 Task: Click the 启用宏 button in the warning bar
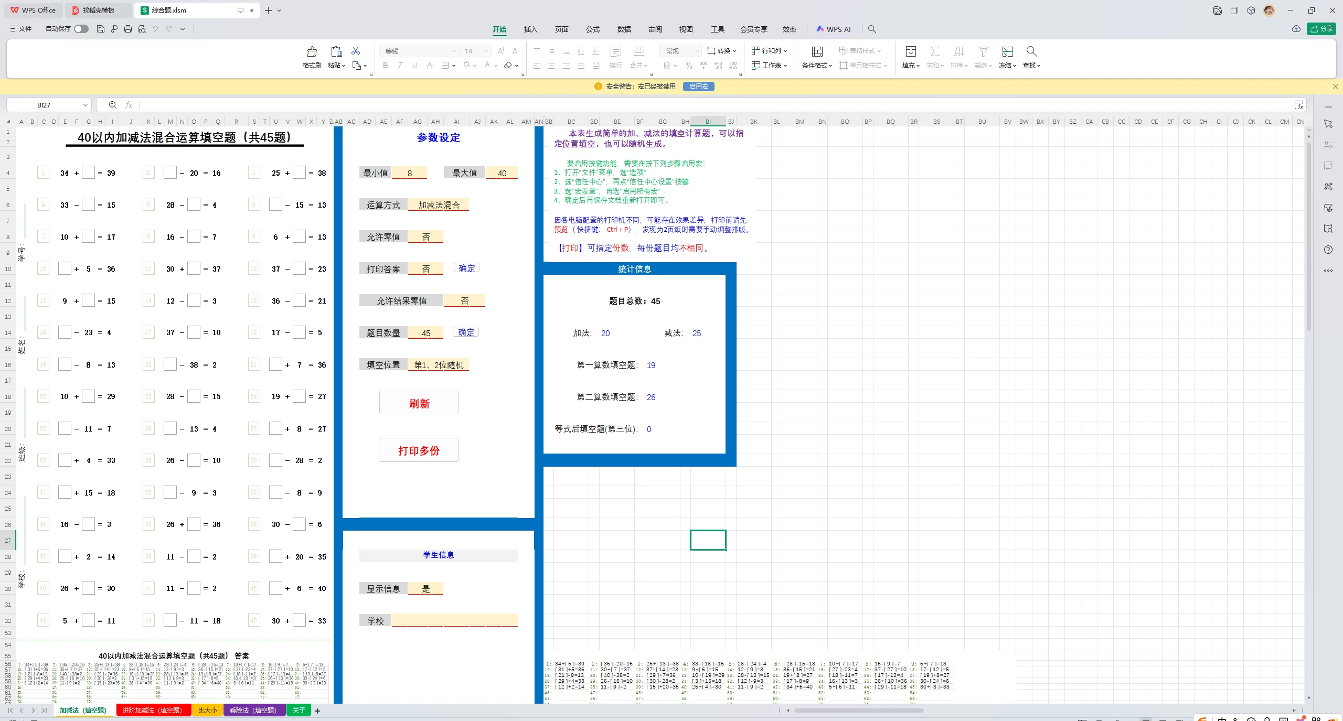pyautogui.click(x=698, y=86)
